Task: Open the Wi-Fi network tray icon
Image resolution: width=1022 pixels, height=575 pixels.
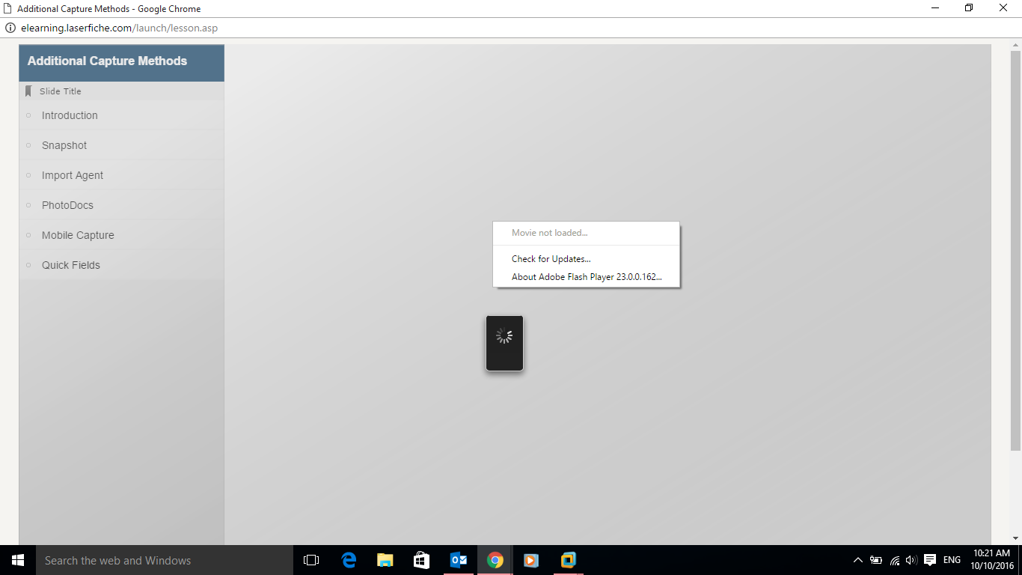Action: pos(895,560)
